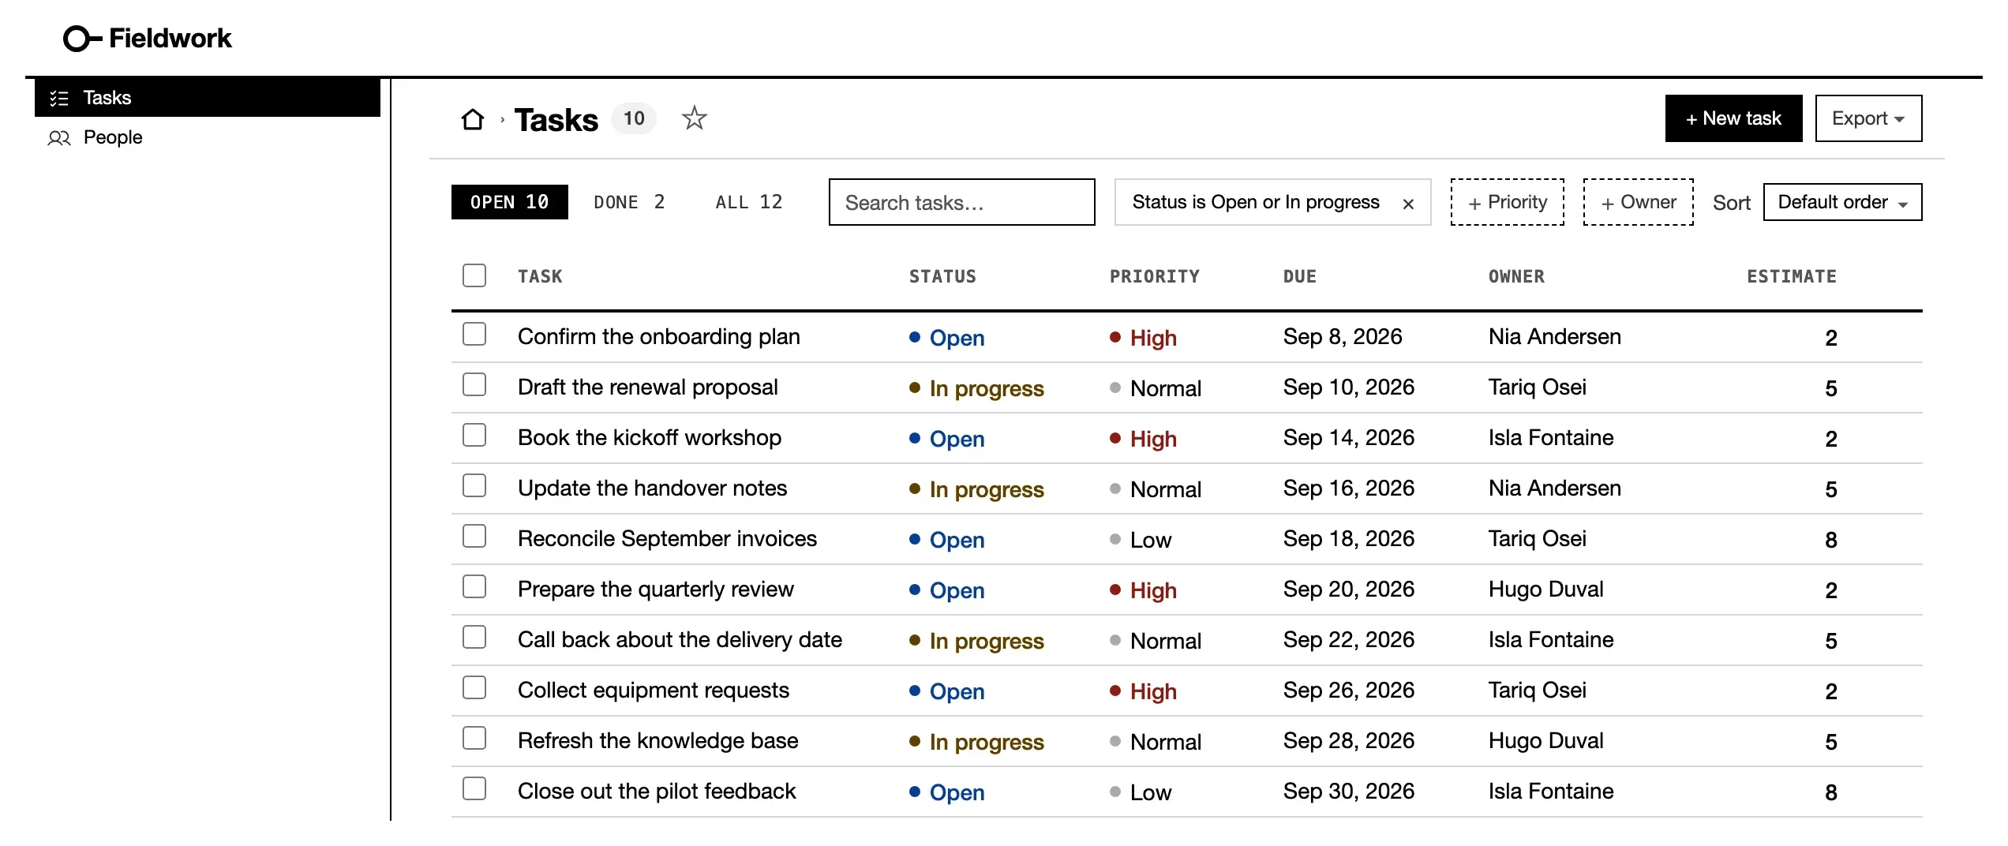
Task: Sort by the DUE column header
Action: [1299, 276]
